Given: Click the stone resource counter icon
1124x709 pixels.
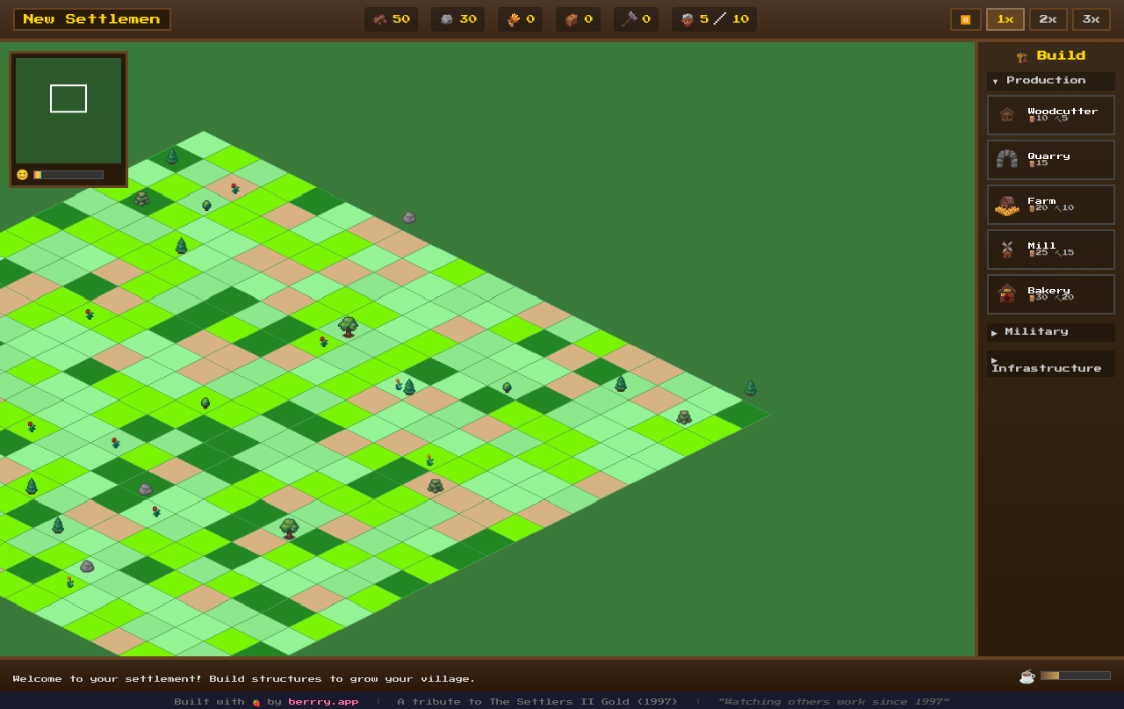Looking at the screenshot, I should click(x=446, y=19).
